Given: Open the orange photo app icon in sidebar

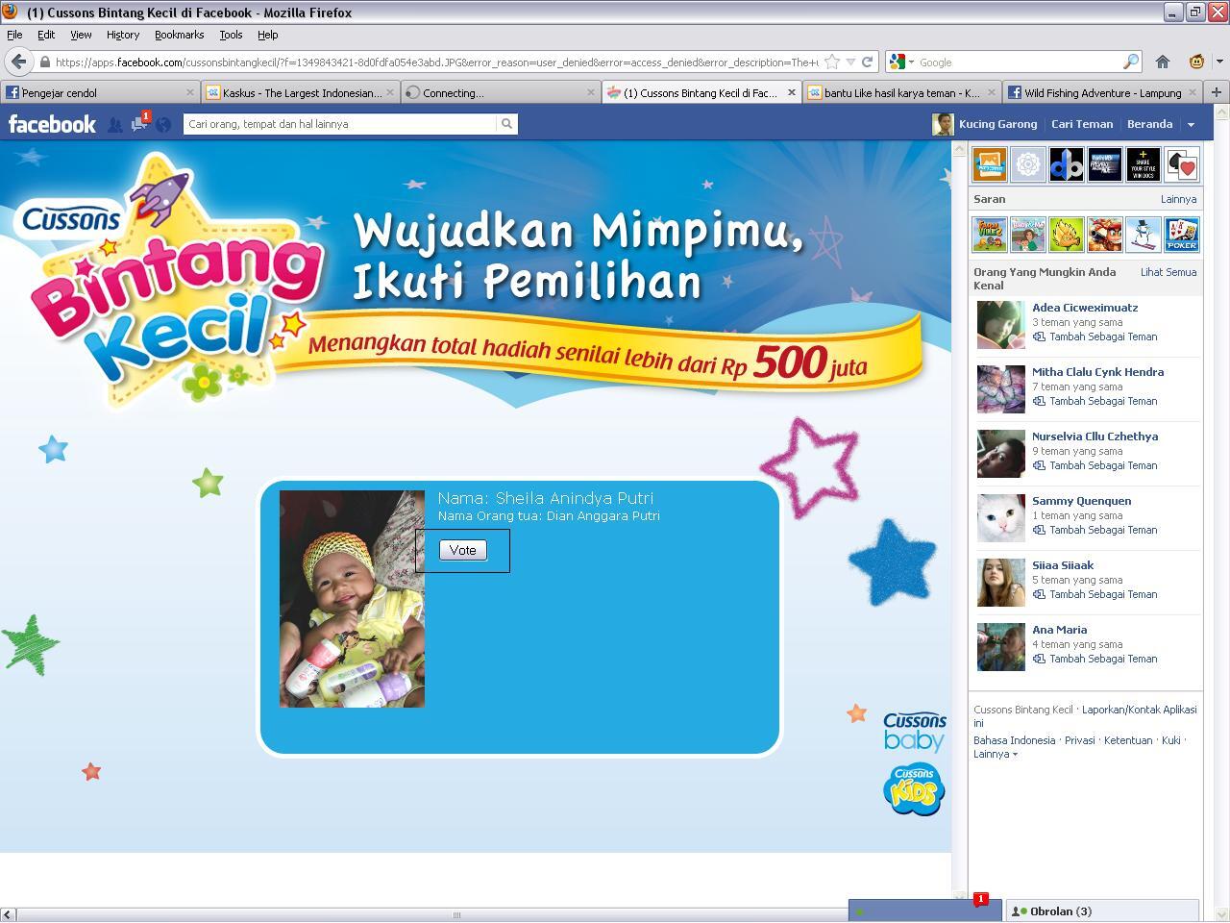Looking at the screenshot, I should click(990, 164).
